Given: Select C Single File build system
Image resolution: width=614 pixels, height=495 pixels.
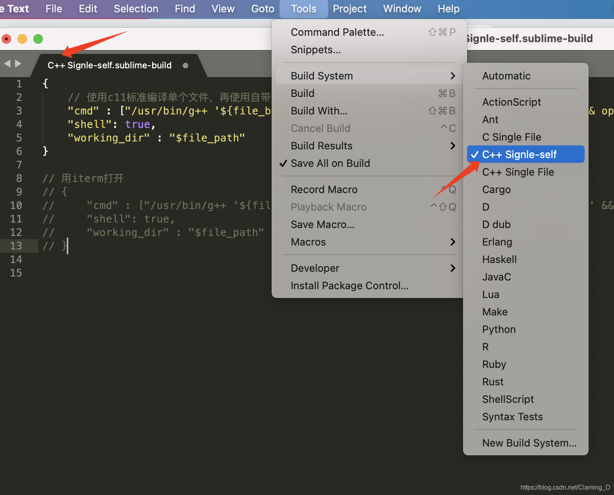Looking at the screenshot, I should point(525,137).
